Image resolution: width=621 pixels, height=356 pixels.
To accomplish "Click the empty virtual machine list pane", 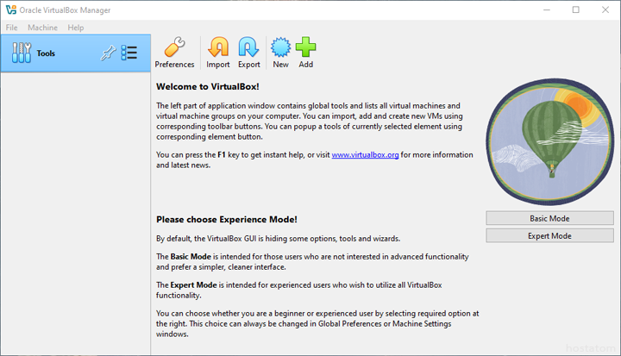I will pos(75,215).
